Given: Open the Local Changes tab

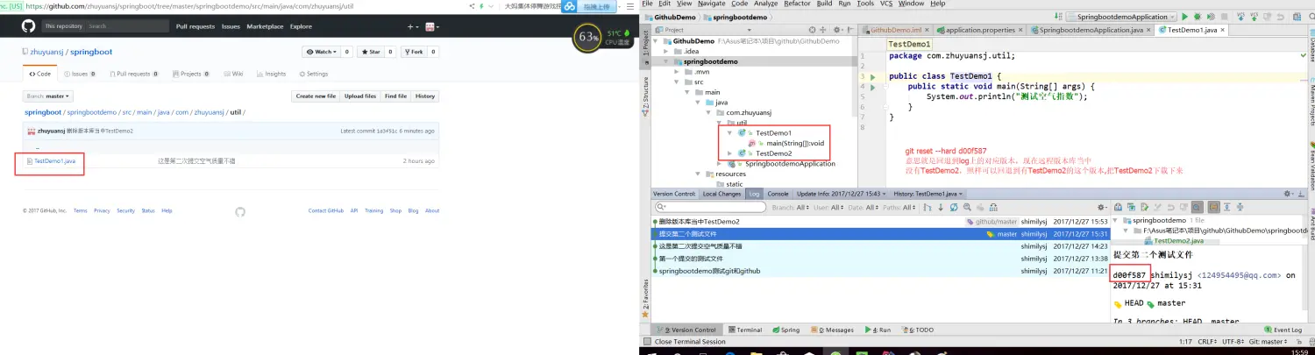Looking at the screenshot, I should (723, 194).
